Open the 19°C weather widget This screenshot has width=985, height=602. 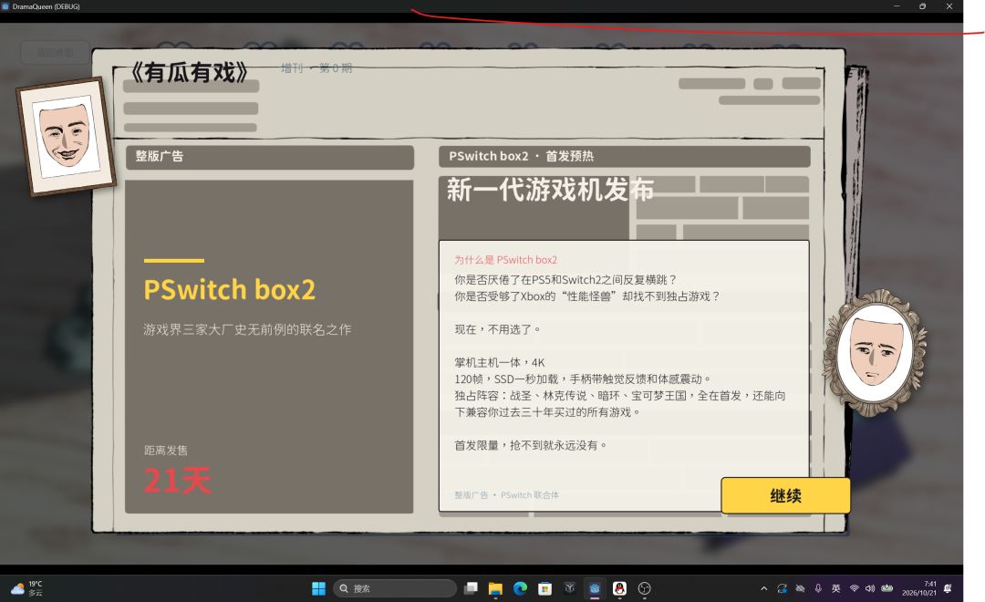pos(27,588)
